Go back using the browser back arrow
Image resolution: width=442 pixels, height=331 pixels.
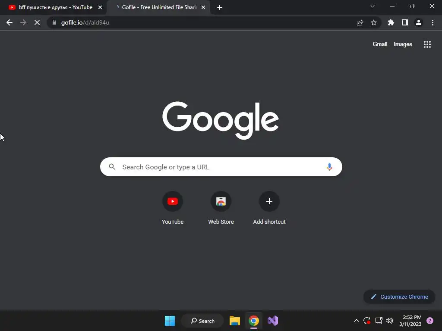click(x=9, y=22)
